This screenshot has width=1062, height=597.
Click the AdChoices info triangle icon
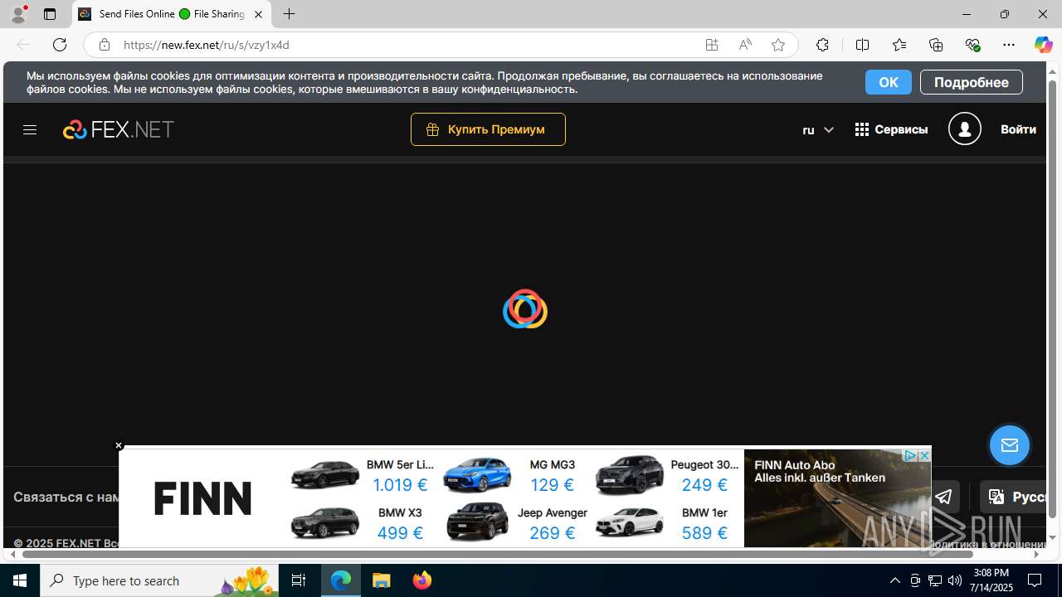[909, 456]
